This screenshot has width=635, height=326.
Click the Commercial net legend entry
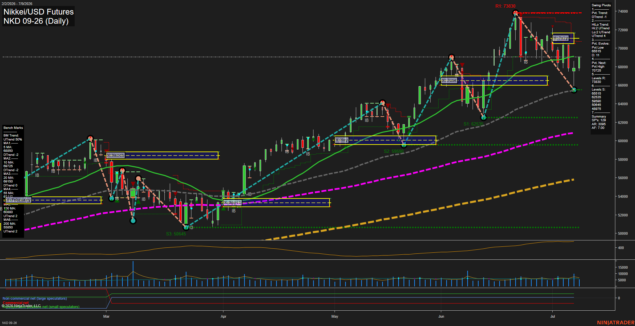[x=16, y=303]
